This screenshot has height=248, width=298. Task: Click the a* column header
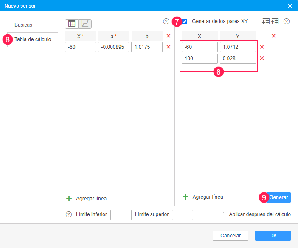click(113, 36)
